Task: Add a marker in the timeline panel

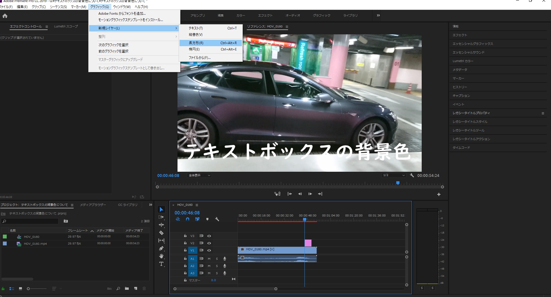Action: pyautogui.click(x=207, y=219)
